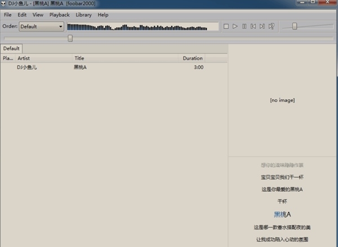Click the 3:00 duration value
338x247 pixels.
tap(198, 67)
